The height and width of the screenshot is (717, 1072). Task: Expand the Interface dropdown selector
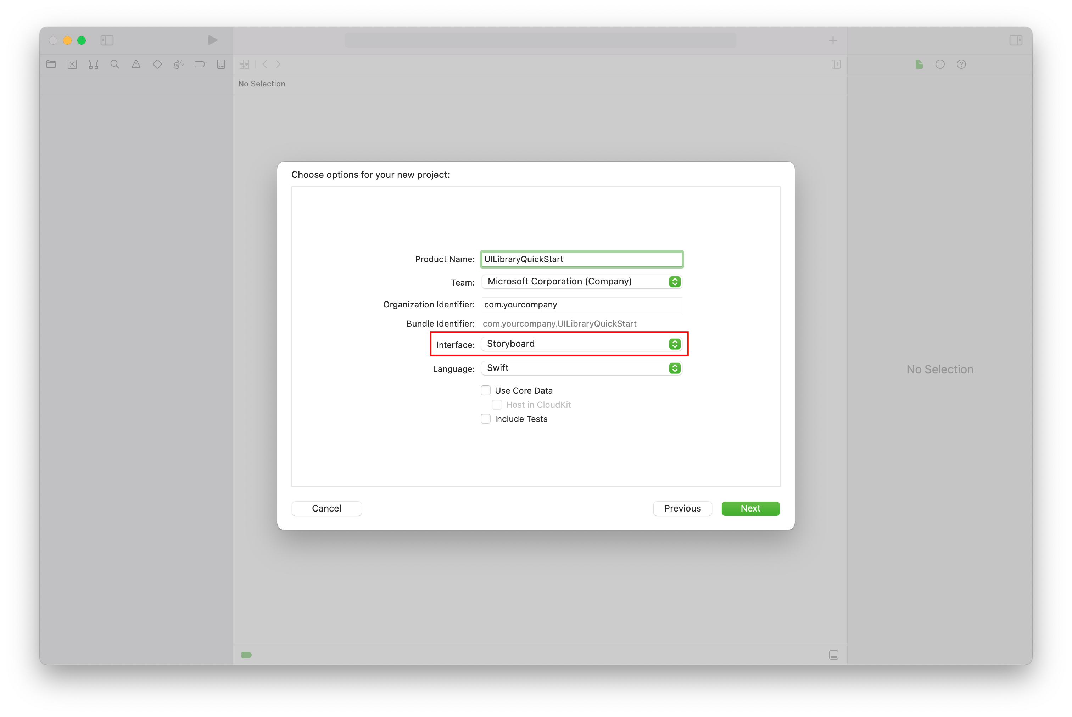click(676, 343)
